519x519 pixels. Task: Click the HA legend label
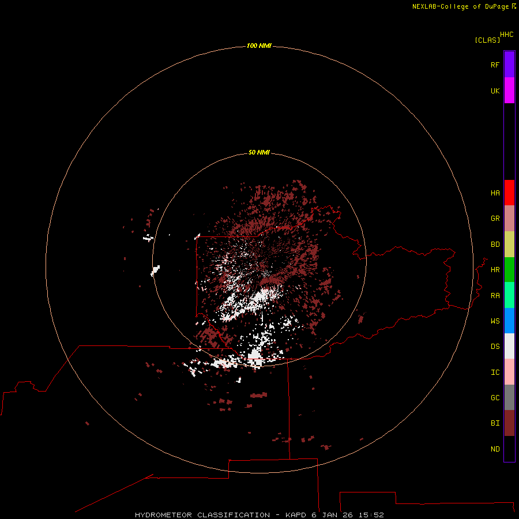pyautogui.click(x=495, y=193)
